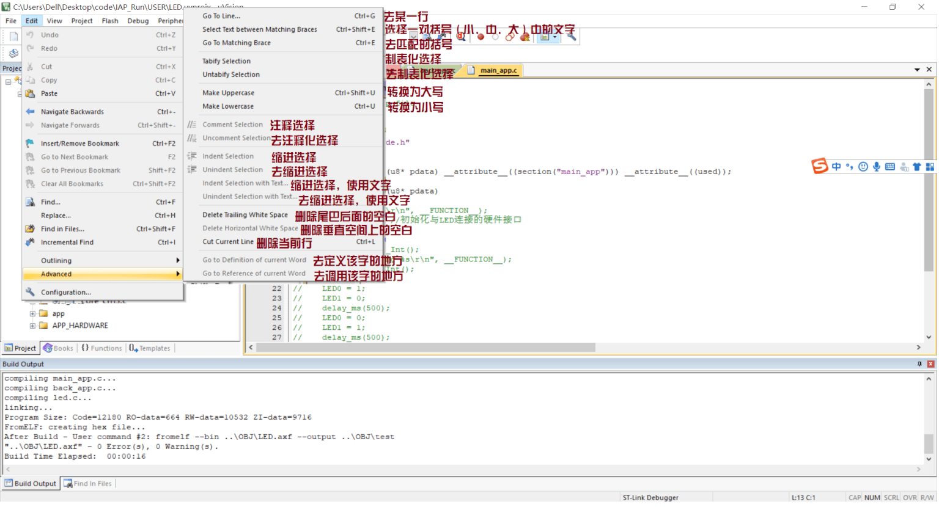Choose Navigate Backwards
Screen dimensions: 939x507
(x=103, y=112)
